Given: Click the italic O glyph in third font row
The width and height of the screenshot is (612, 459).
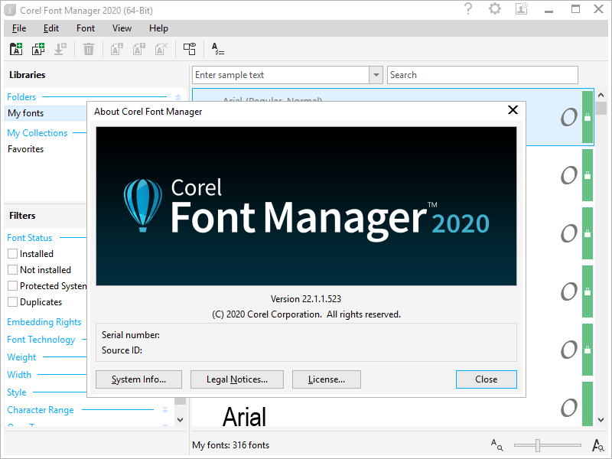Looking at the screenshot, I should tap(569, 233).
